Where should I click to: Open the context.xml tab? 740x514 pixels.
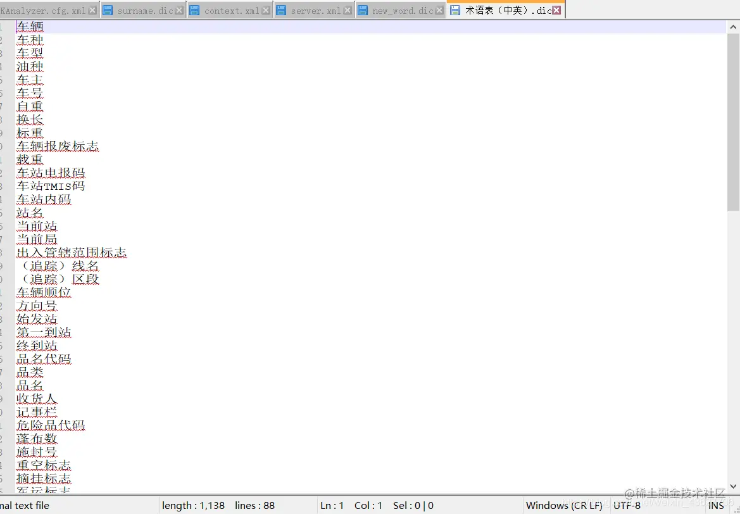[x=231, y=10]
